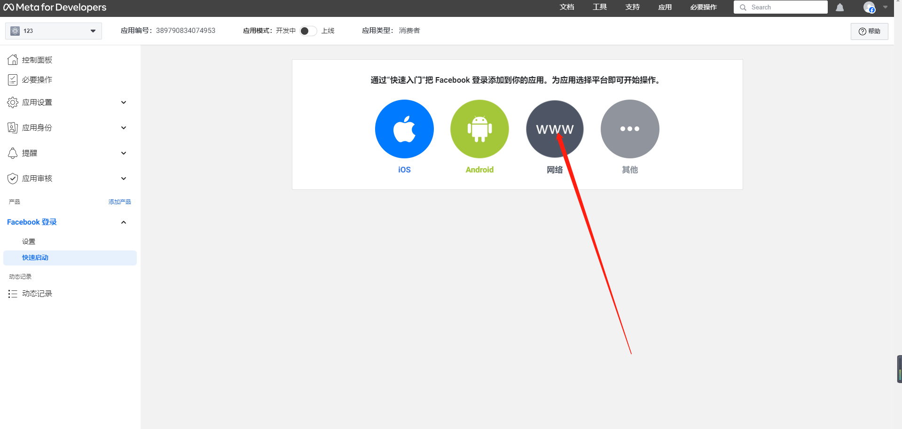Click the 应用设置 gear icon
This screenshot has height=429, width=902.
pos(13,102)
